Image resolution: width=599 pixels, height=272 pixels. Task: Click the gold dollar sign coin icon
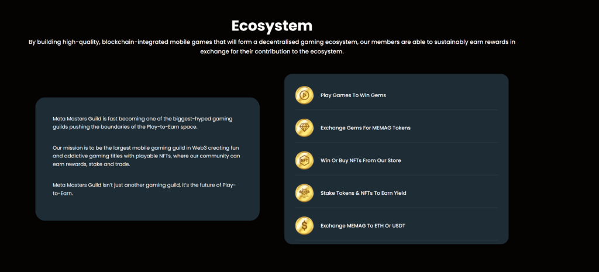304,225
